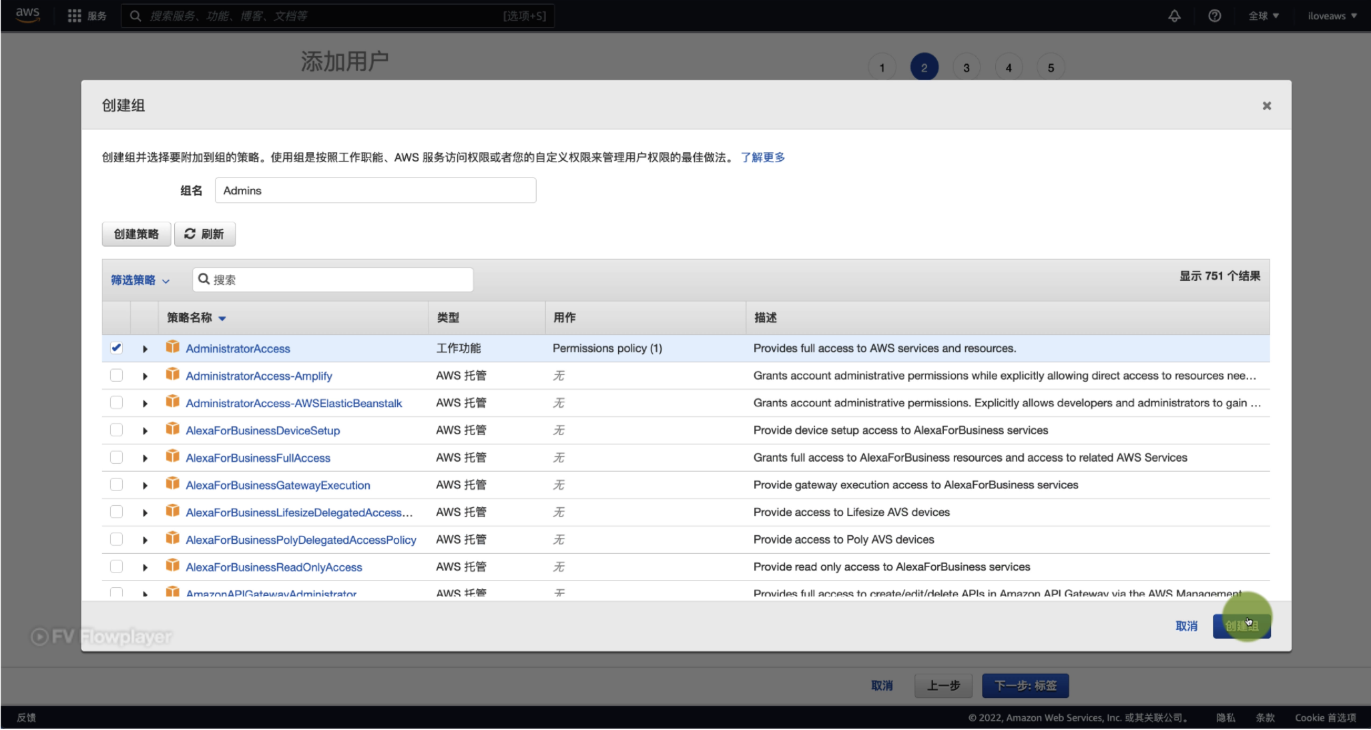This screenshot has height=730, width=1371.
Task: Click the AlexaForBusinessPolyDelegatedAccessPolicy cube icon
Action: 172,538
